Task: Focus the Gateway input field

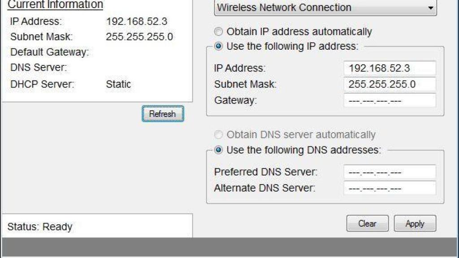Action: click(390, 100)
